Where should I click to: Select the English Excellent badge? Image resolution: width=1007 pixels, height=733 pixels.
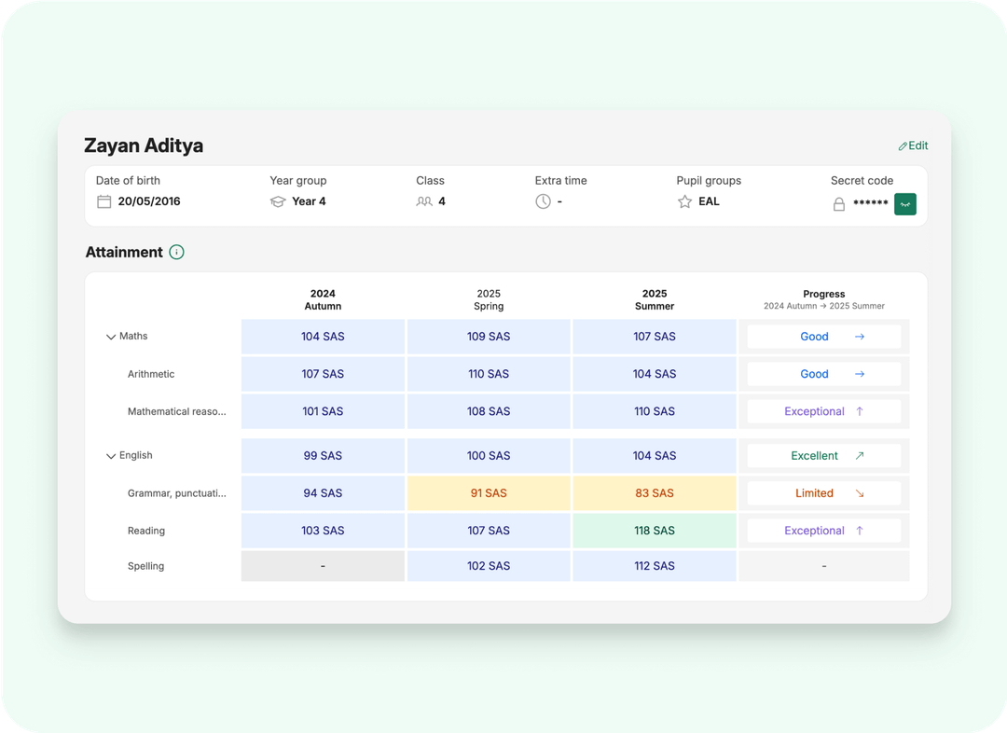[824, 455]
